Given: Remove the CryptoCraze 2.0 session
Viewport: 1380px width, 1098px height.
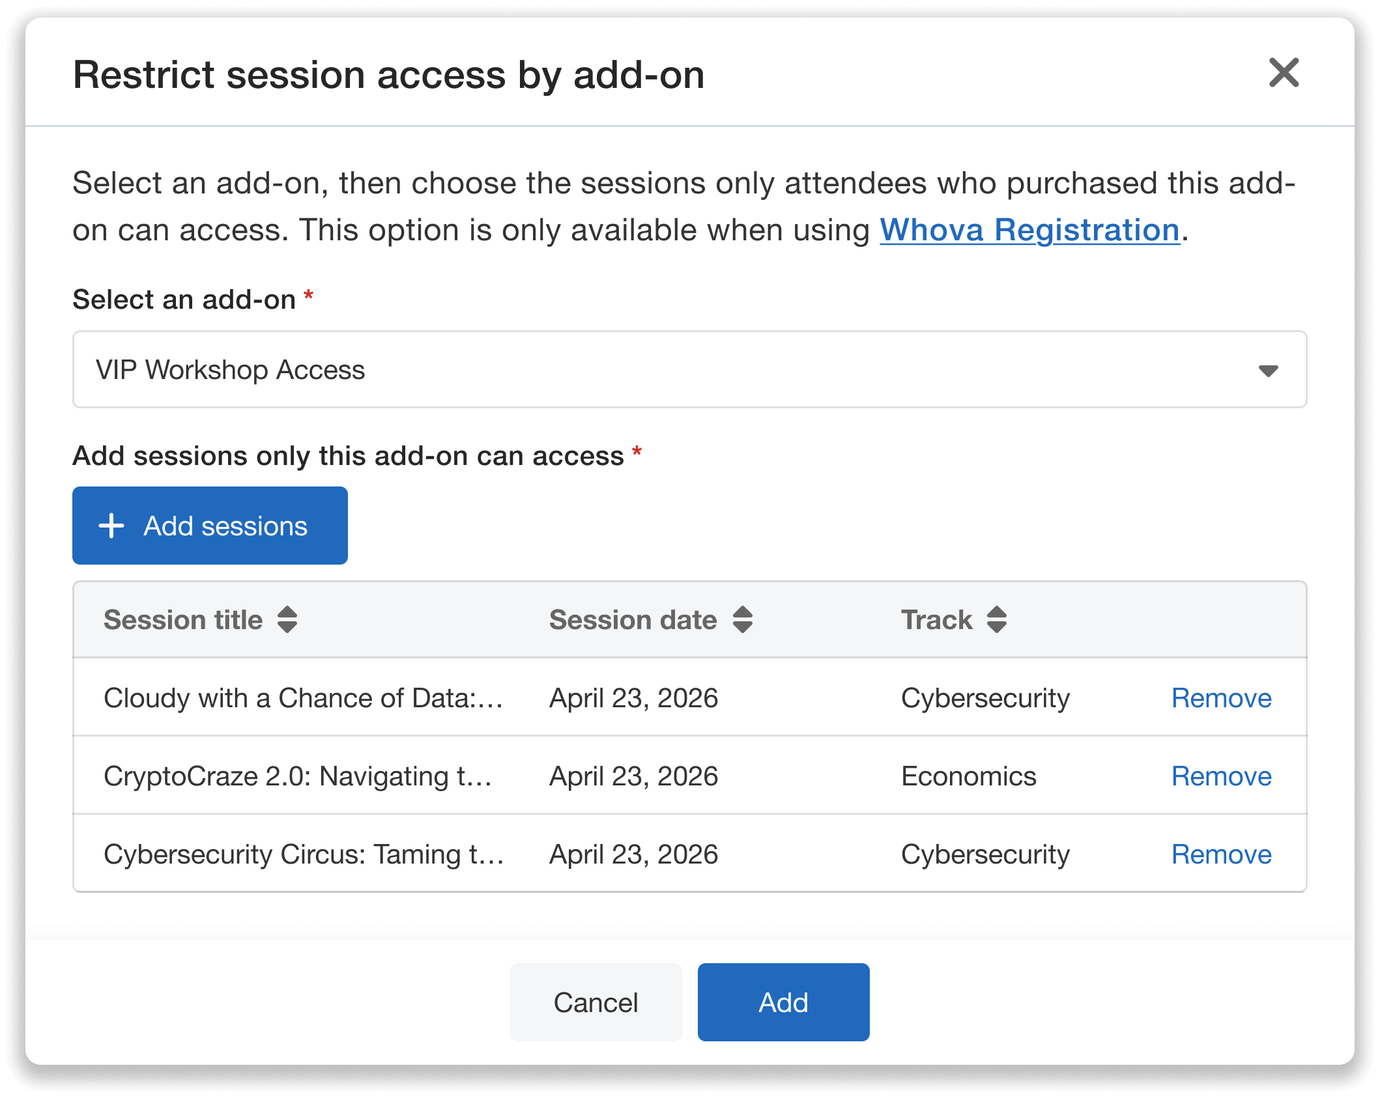Looking at the screenshot, I should (x=1222, y=776).
